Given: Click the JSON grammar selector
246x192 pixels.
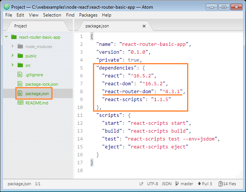Looking at the screenshot, I should pyautogui.click(x=166, y=184).
